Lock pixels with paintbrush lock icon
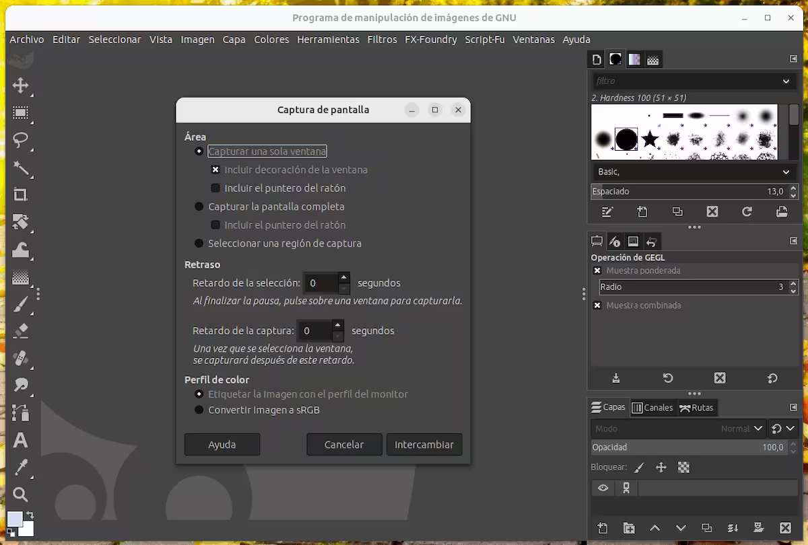Image resolution: width=808 pixels, height=545 pixels. tap(640, 467)
